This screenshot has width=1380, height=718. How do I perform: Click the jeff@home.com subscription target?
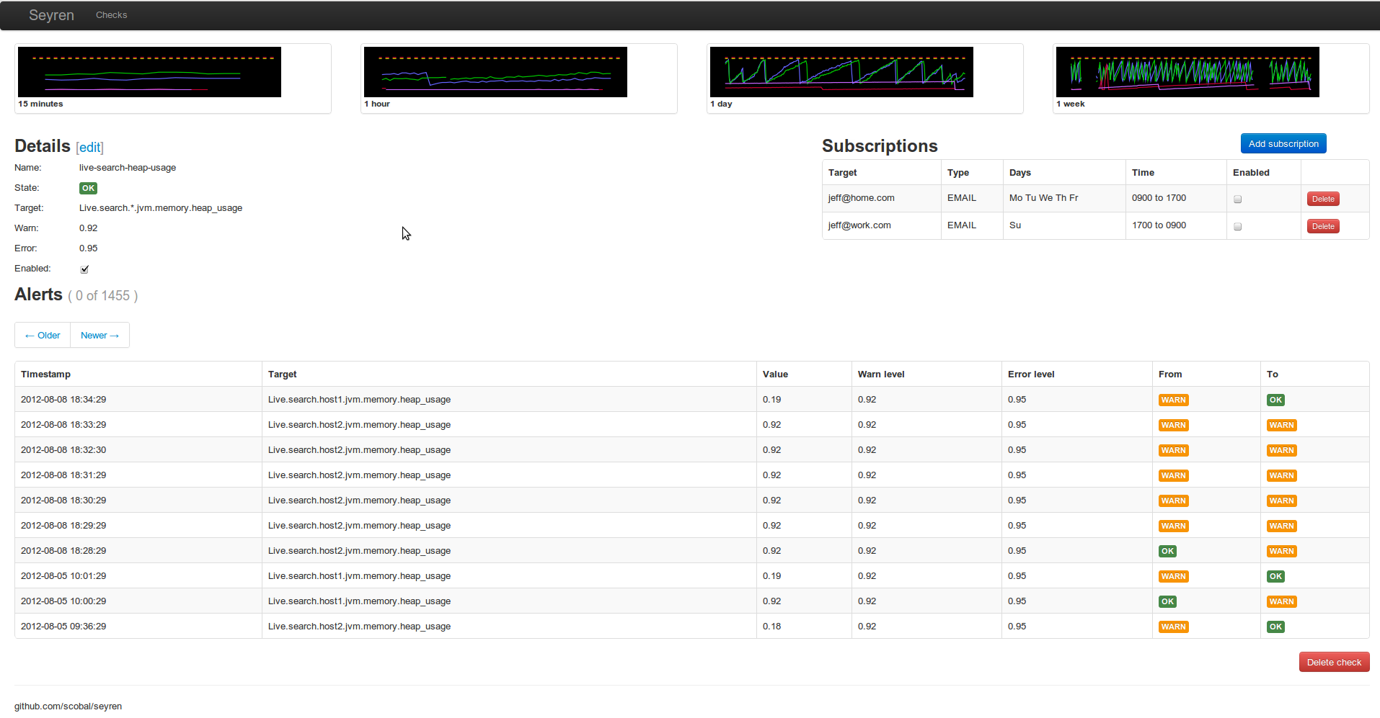861,197
